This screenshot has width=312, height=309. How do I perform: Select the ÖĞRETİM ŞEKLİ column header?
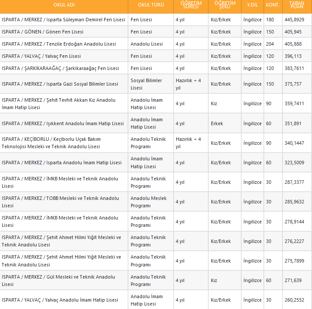[x=225, y=5]
